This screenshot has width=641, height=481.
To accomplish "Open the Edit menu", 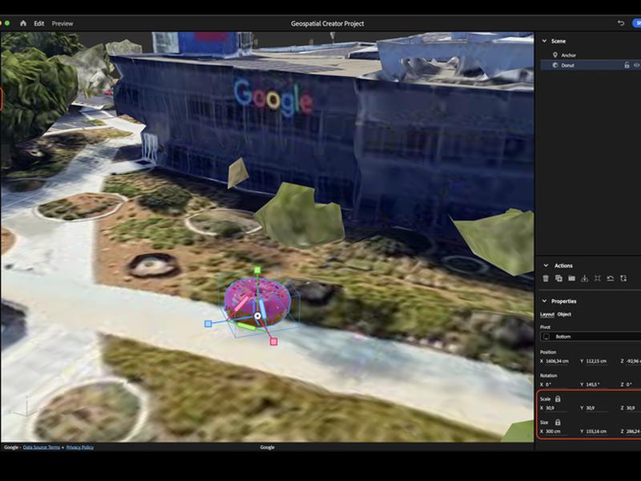I will pyautogui.click(x=38, y=24).
